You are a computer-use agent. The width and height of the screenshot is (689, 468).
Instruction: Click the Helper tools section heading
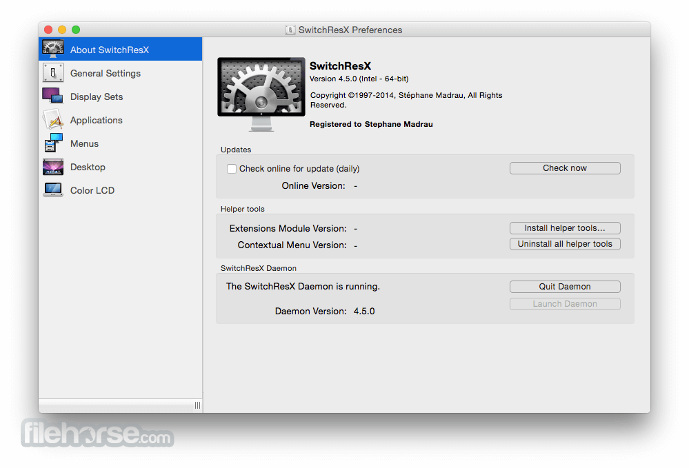click(243, 209)
